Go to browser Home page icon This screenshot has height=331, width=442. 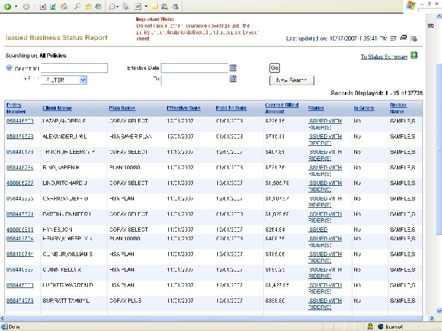64,6
